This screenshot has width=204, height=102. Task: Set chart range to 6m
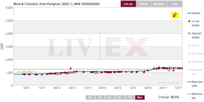[90, 97]
